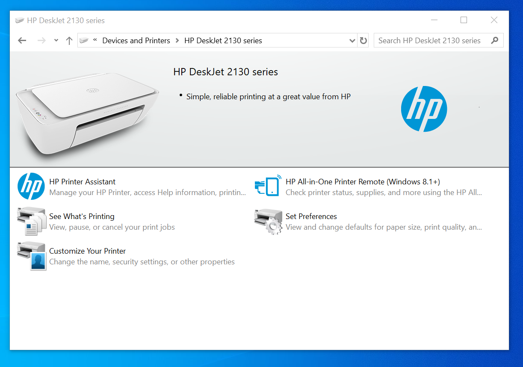Click the Set Preferences printer gear icon
523x367 pixels.
(x=268, y=222)
